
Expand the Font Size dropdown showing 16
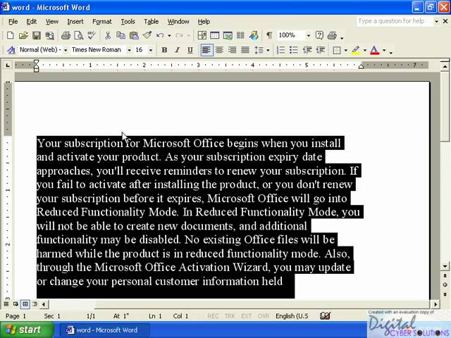pyautogui.click(x=150, y=50)
